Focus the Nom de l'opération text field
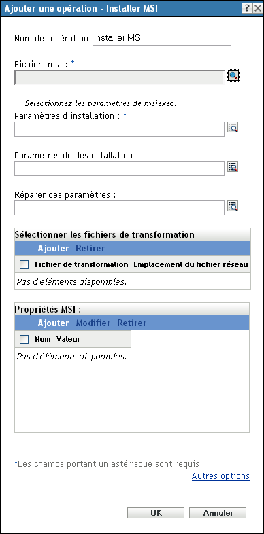 tap(162, 38)
